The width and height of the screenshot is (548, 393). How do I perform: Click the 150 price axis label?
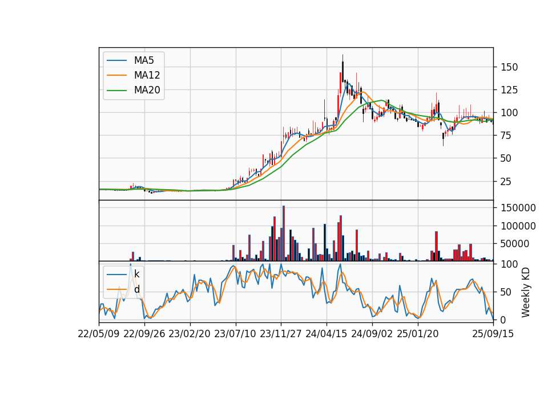(x=509, y=67)
